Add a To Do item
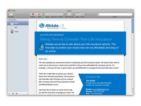 click(82, 14)
